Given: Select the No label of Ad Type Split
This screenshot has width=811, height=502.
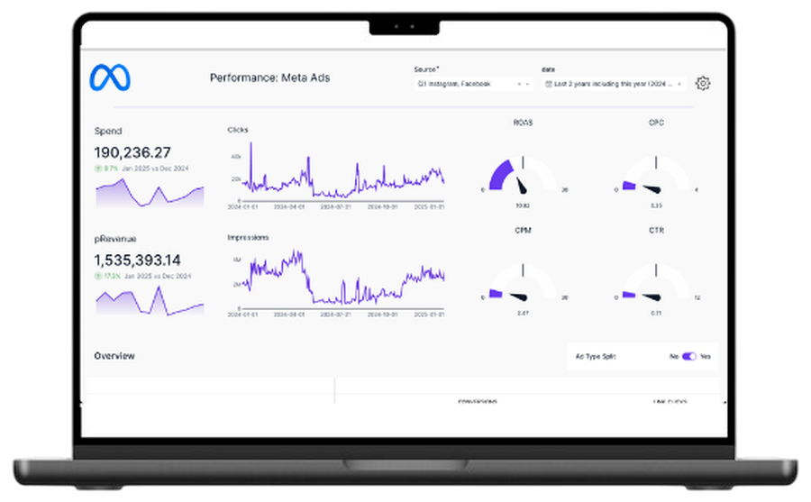Looking at the screenshot, I should pyautogui.click(x=674, y=356).
